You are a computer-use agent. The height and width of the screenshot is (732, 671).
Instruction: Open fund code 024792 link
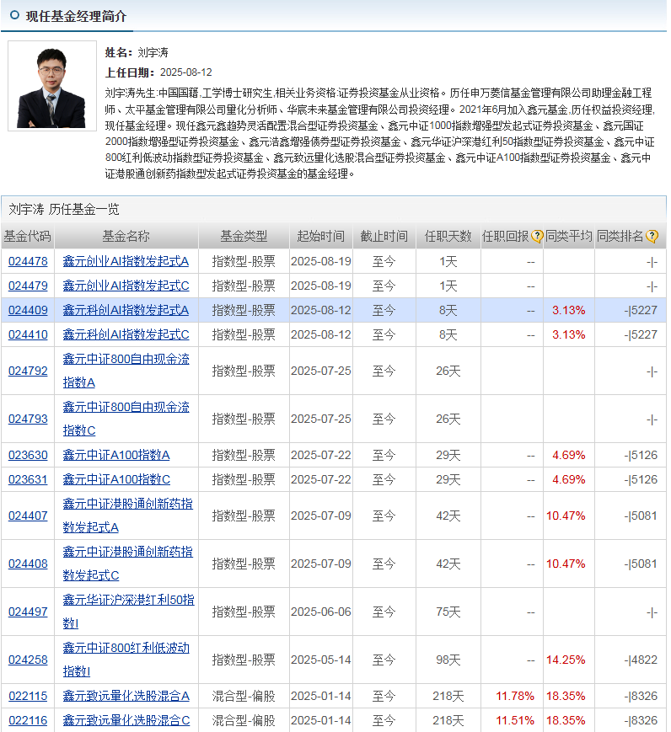pyautogui.click(x=28, y=371)
